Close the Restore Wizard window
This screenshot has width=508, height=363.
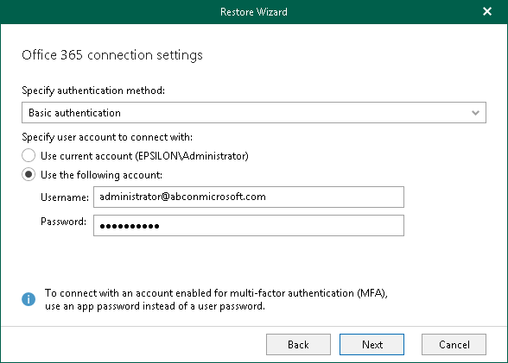pos(487,11)
